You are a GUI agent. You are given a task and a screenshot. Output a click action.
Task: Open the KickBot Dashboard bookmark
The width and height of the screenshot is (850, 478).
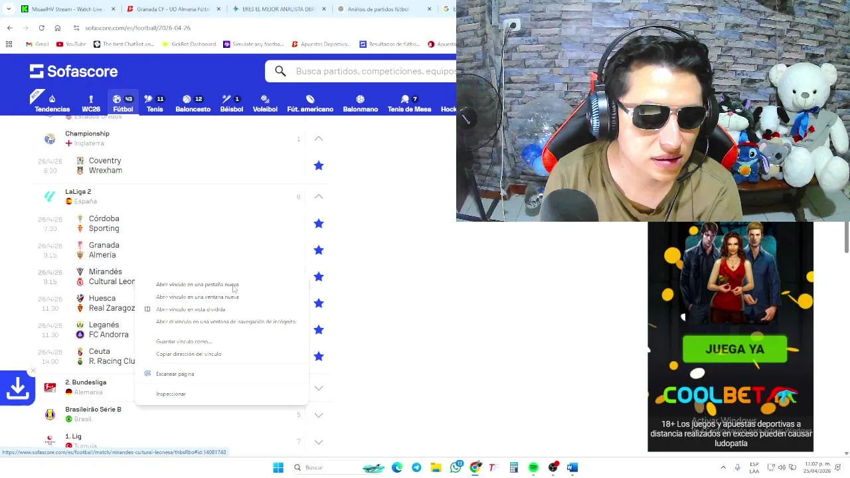click(189, 44)
